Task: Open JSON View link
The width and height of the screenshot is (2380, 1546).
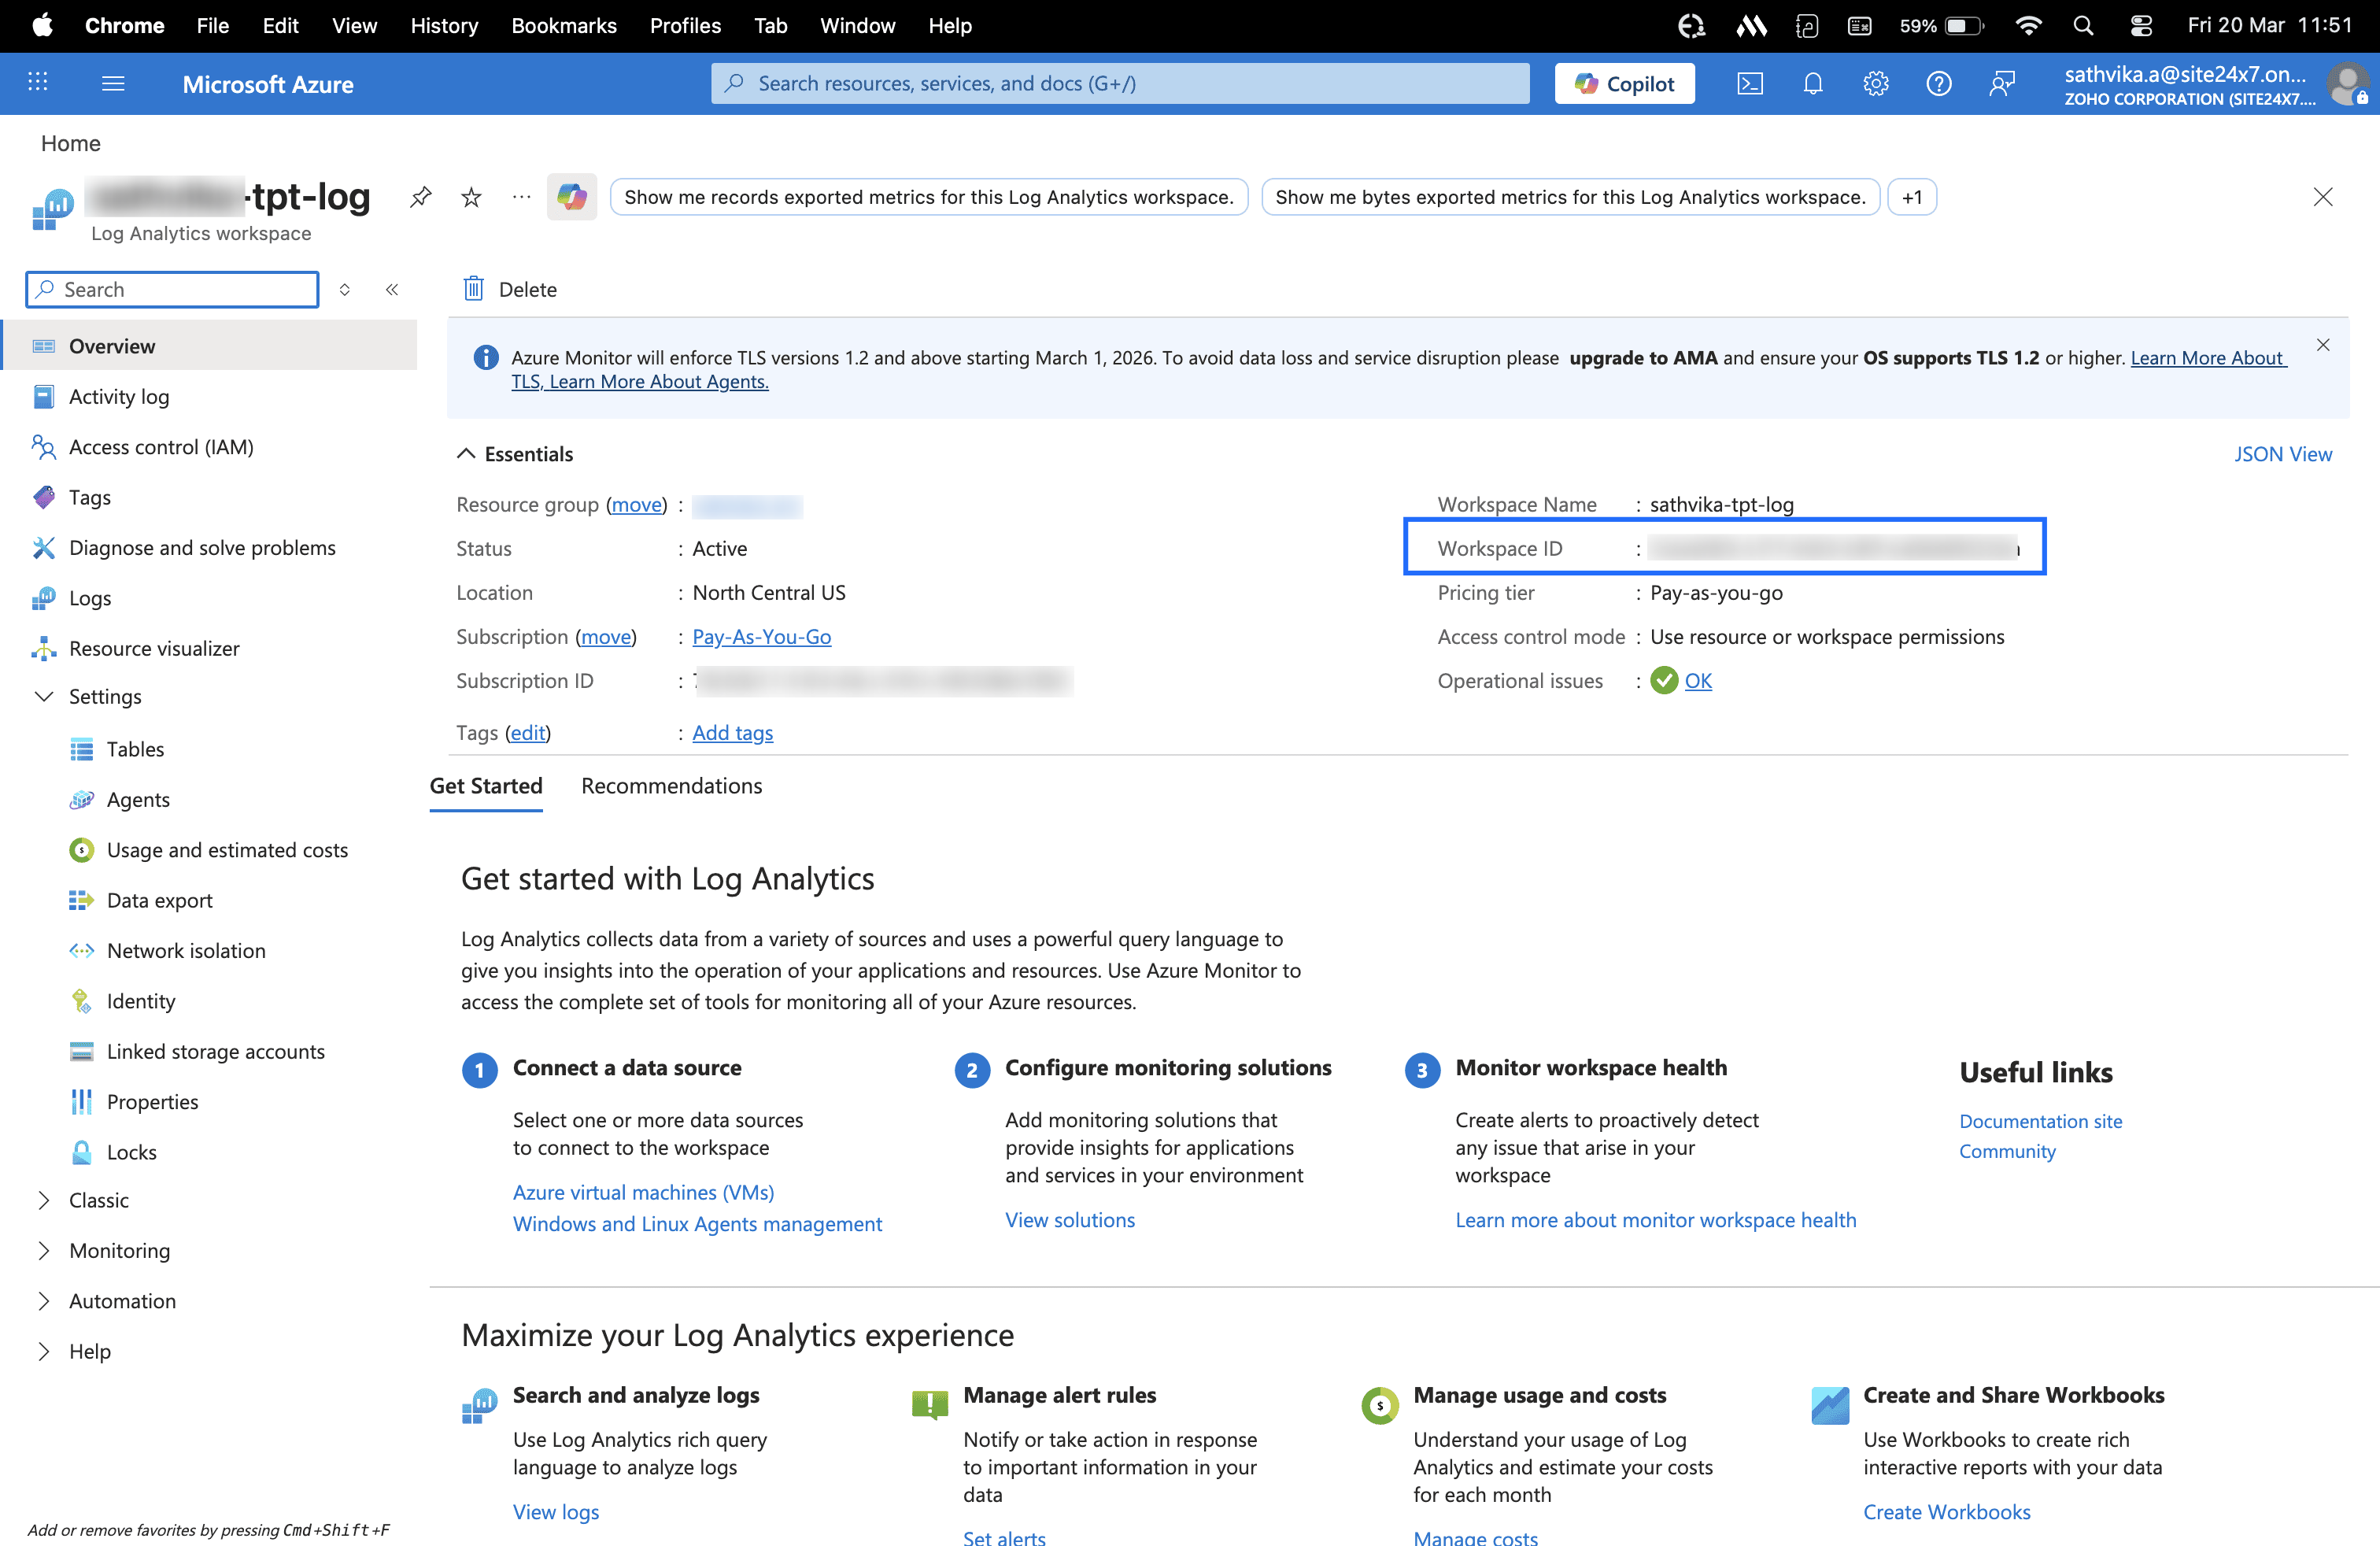Action: coord(2282,454)
